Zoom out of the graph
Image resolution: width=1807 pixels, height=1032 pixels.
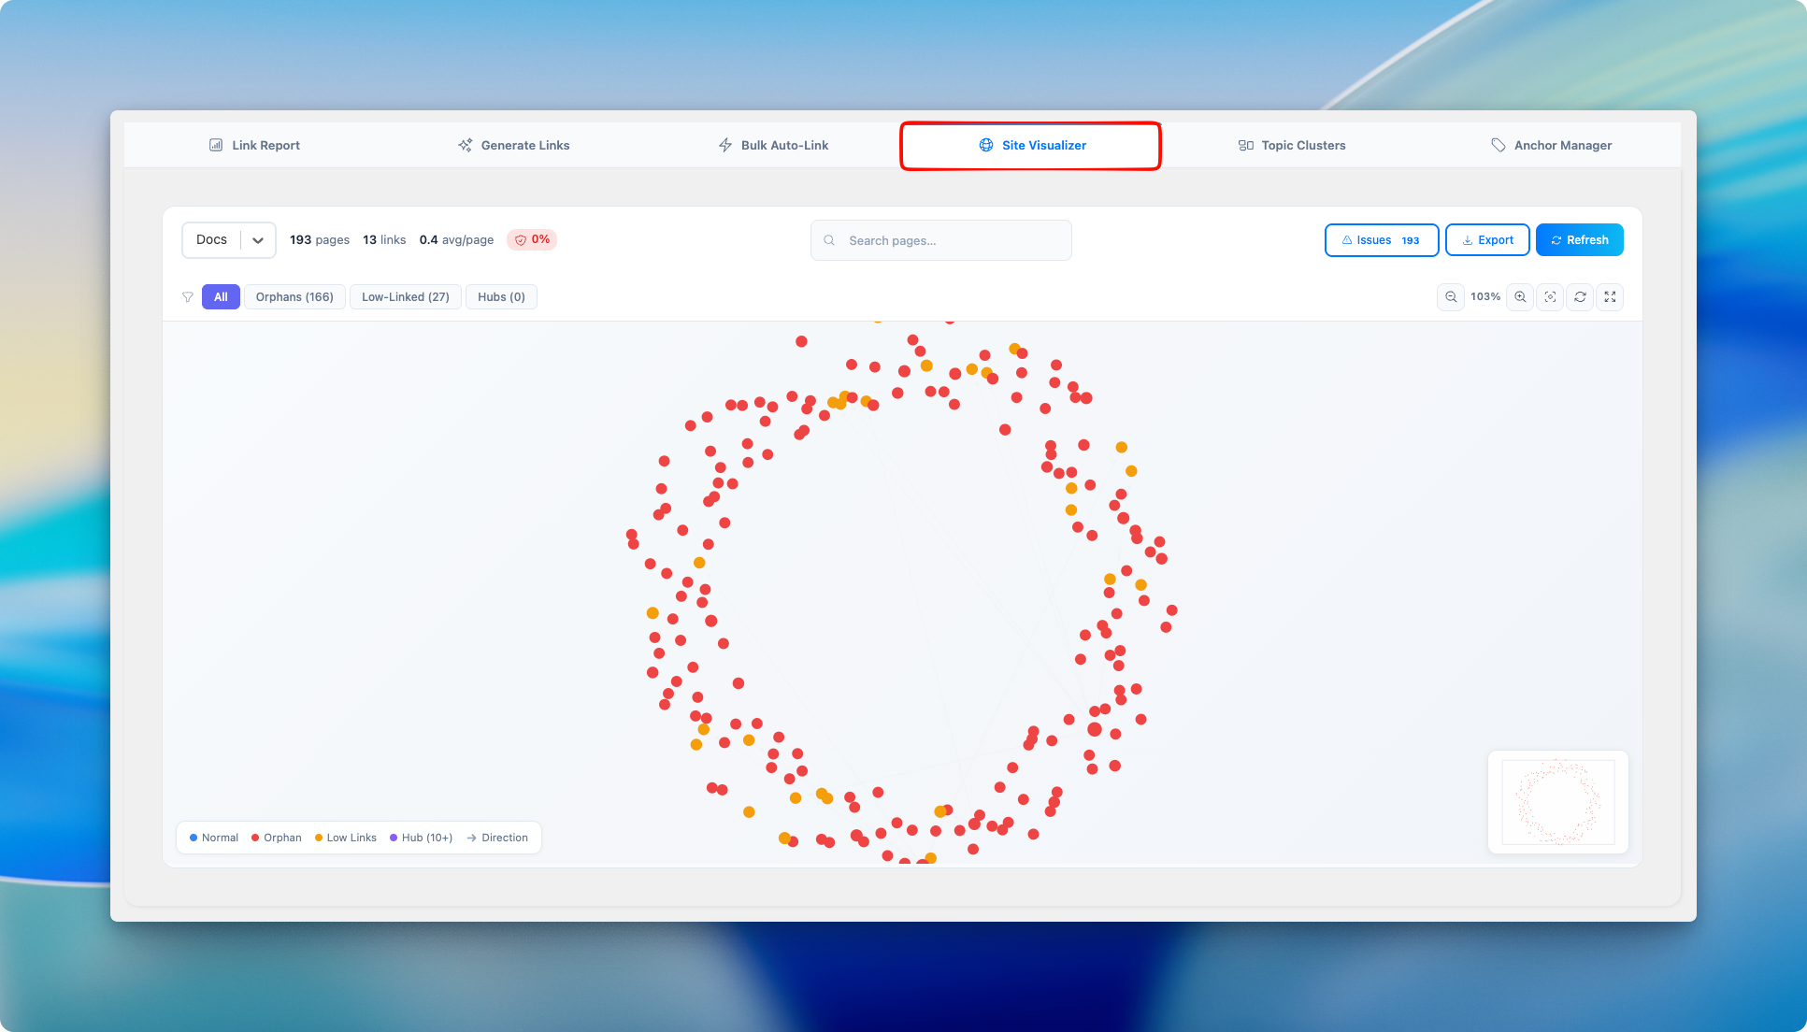(x=1450, y=297)
